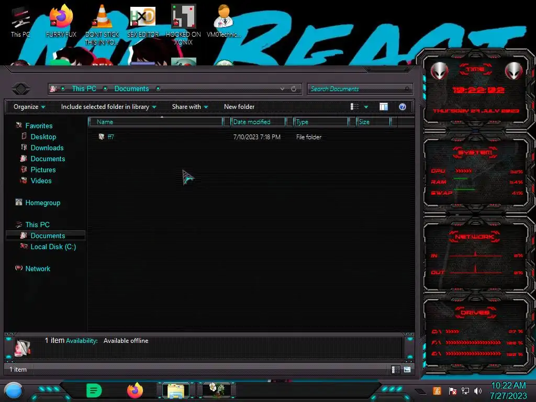
Task: Click the taskbar clock 10:22 AM
Action: coord(508,386)
